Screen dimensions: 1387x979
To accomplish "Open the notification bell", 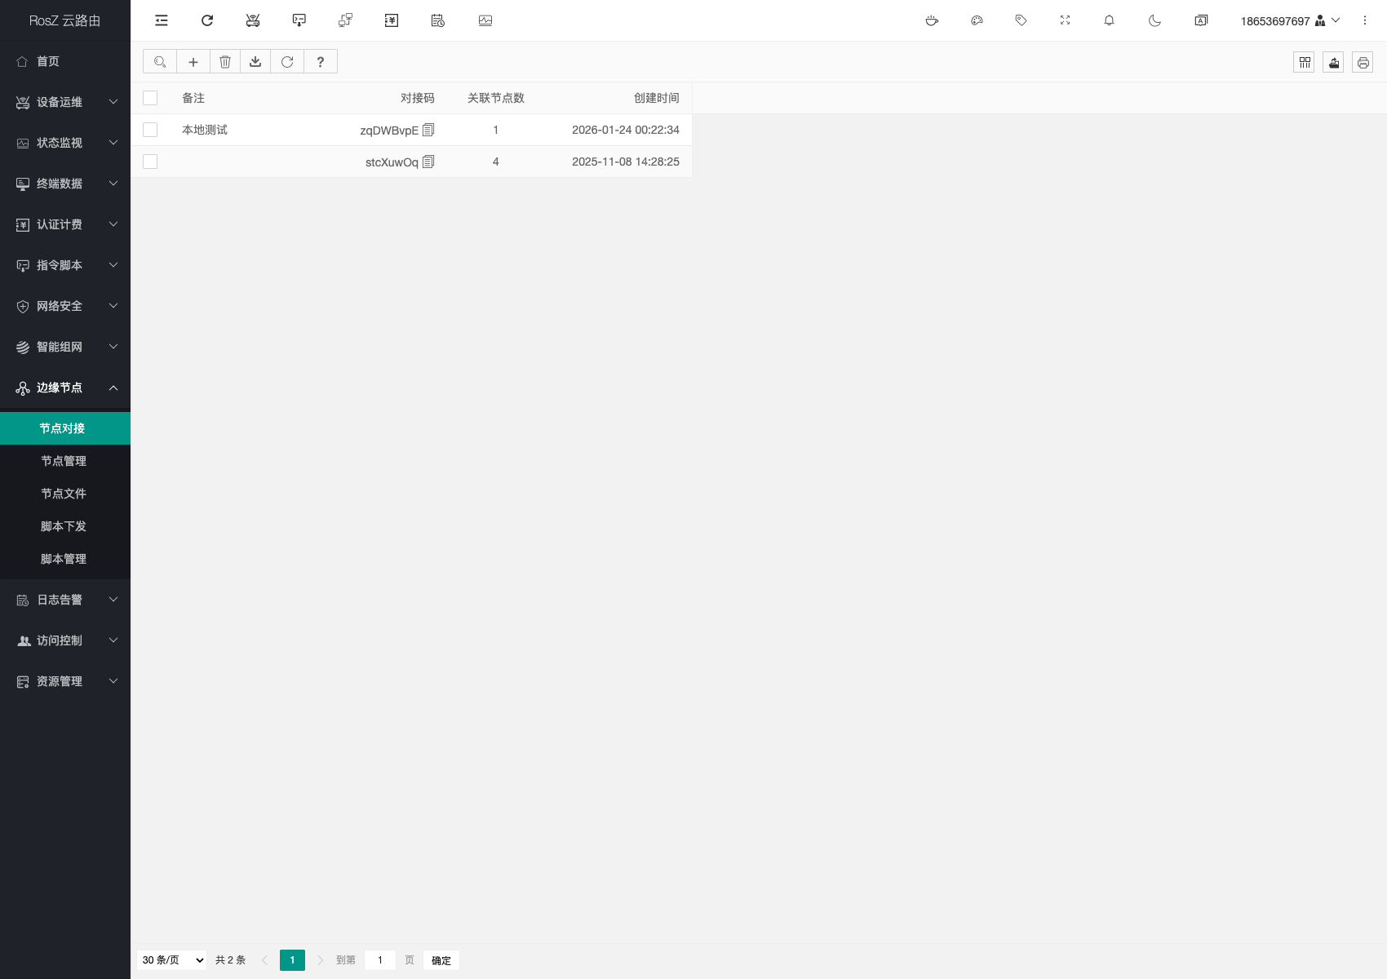I will coord(1109,20).
